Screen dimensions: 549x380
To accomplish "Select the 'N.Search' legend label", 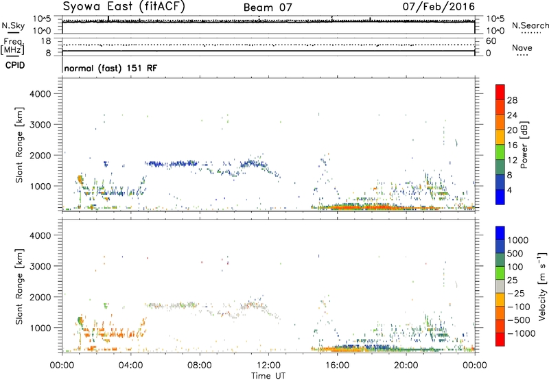I will coord(530,25).
